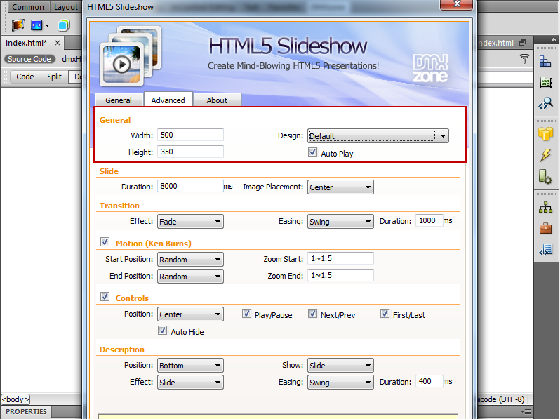This screenshot has width=560, height=419.
Task: Click the restore icon next to index.html path
Action: click(x=523, y=43)
